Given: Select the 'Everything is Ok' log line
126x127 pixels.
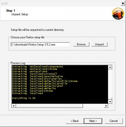Looking at the screenshot, I should point(24,98).
